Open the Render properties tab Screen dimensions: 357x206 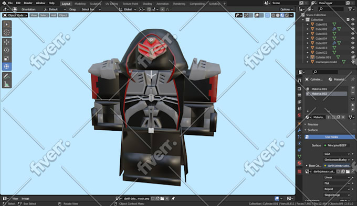(x=299, y=89)
